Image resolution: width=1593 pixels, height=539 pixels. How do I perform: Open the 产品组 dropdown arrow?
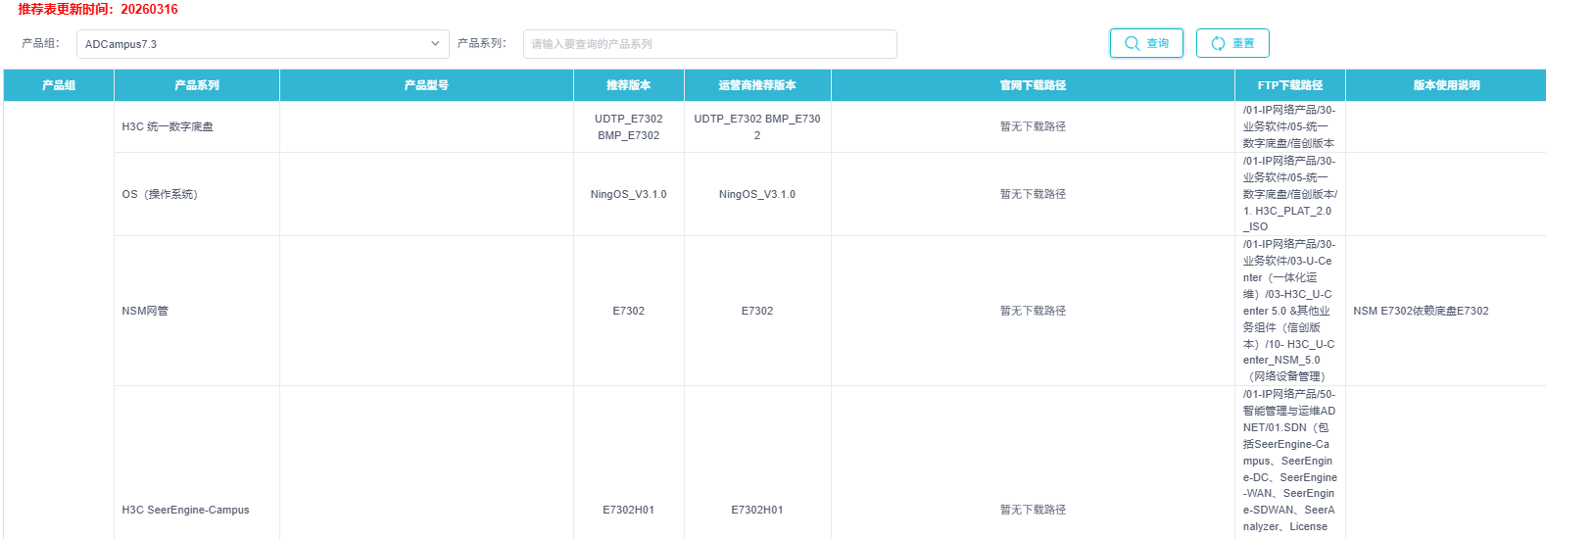pyautogui.click(x=435, y=44)
